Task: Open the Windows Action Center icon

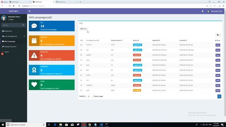Action: [222, 125]
